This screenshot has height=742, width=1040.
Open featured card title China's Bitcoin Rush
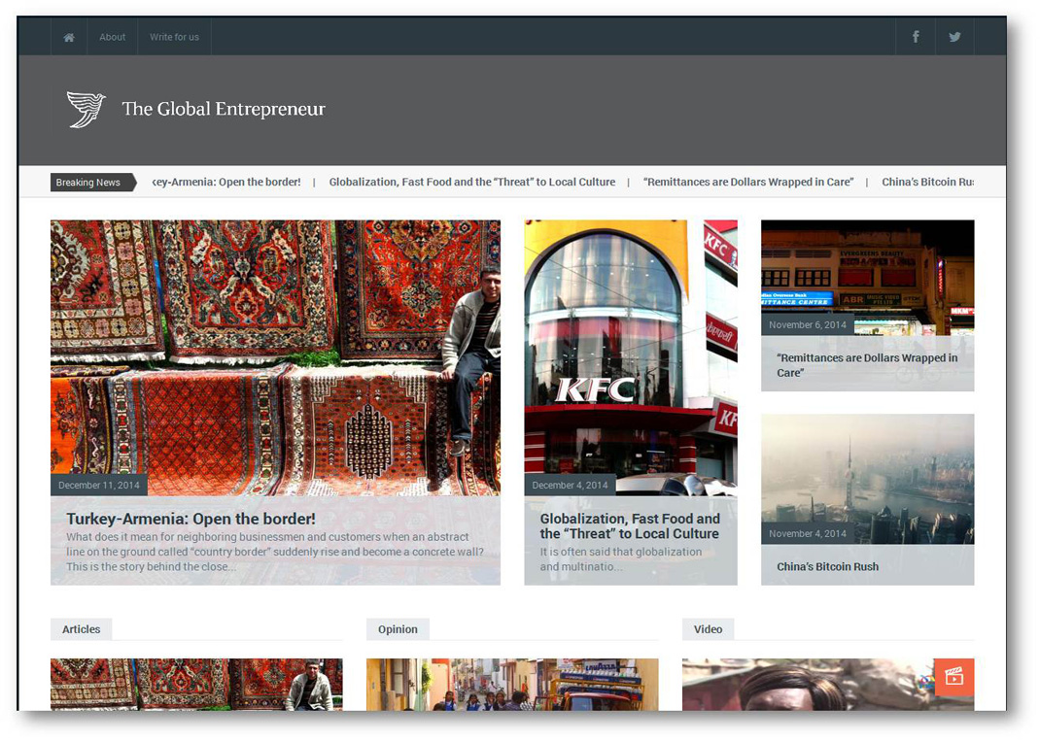coord(828,566)
